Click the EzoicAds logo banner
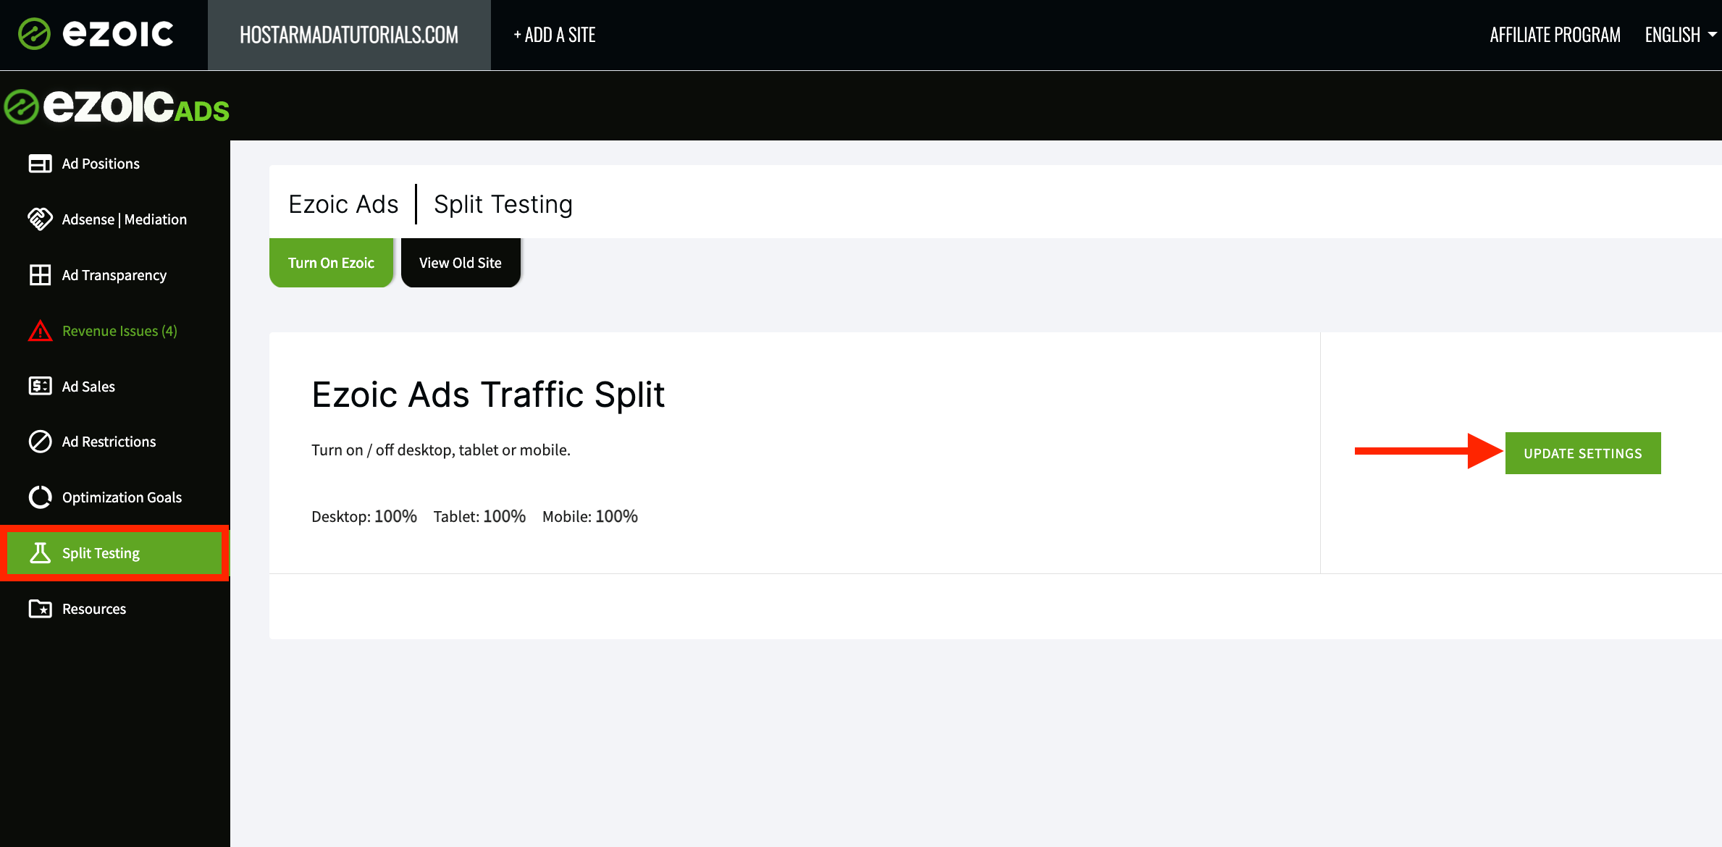Screen dimensions: 1722x847 click(117, 107)
